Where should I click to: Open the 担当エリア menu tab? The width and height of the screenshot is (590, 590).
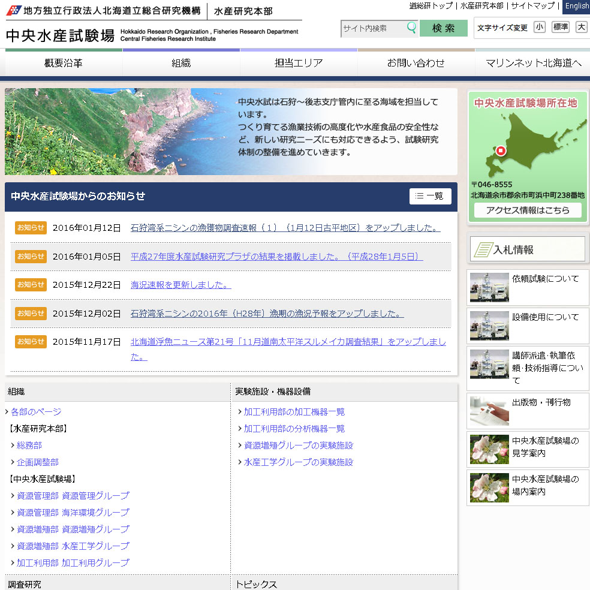click(x=299, y=63)
